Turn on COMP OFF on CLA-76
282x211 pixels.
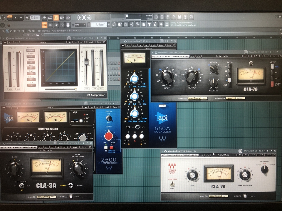(272, 84)
